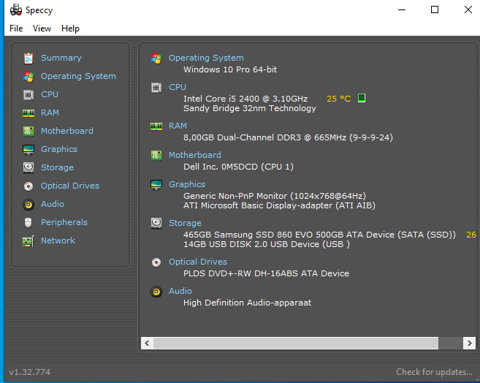Screen dimensions: 480x383
Task: Click the ATI Microsoft Basic Display-adapter line
Action: pos(280,205)
